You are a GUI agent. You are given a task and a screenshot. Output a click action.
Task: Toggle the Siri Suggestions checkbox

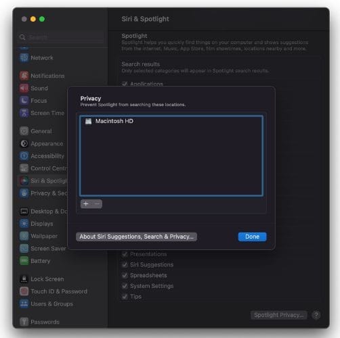coord(125,264)
